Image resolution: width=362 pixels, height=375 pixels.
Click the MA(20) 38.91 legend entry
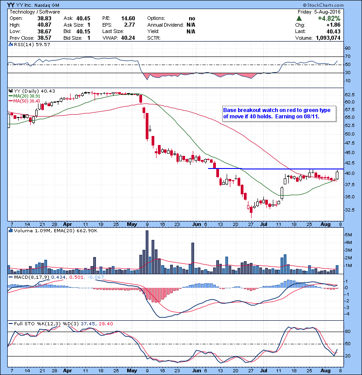(x=24, y=96)
